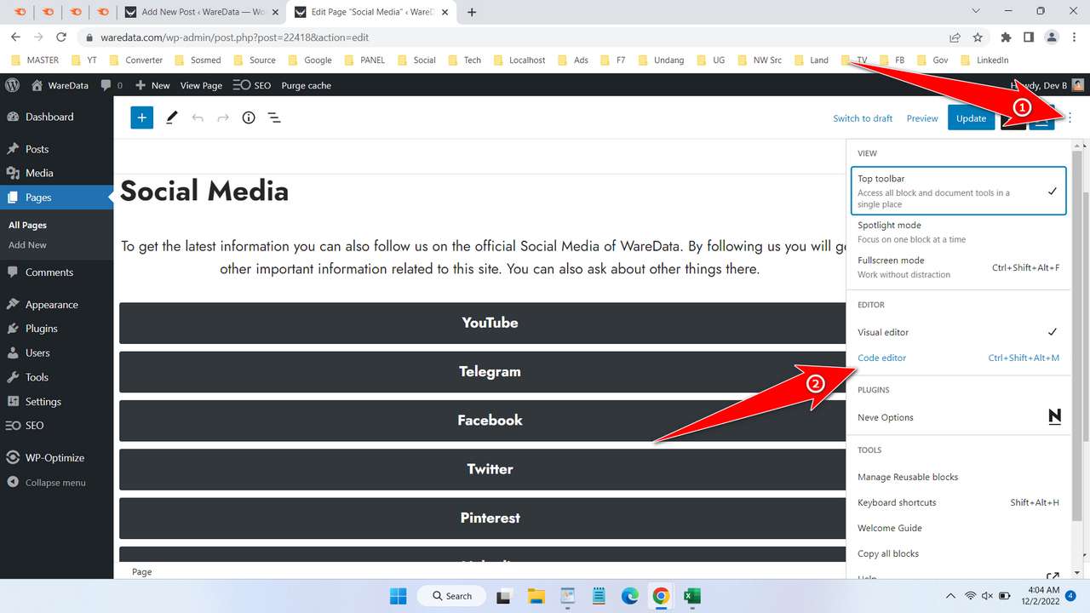Click the Switch to draft link

[x=863, y=118]
